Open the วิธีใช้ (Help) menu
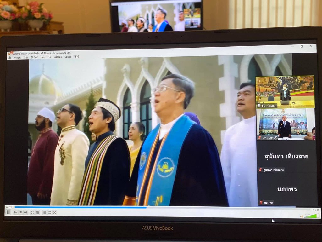 pos(77,57)
